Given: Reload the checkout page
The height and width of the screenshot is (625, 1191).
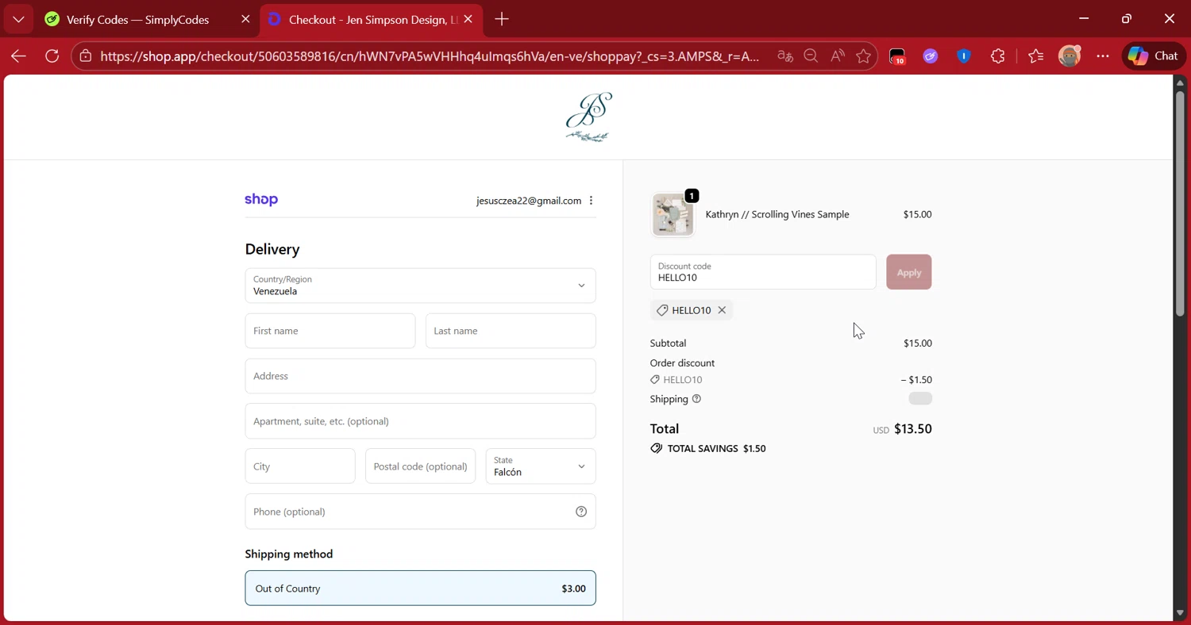Looking at the screenshot, I should click(52, 56).
